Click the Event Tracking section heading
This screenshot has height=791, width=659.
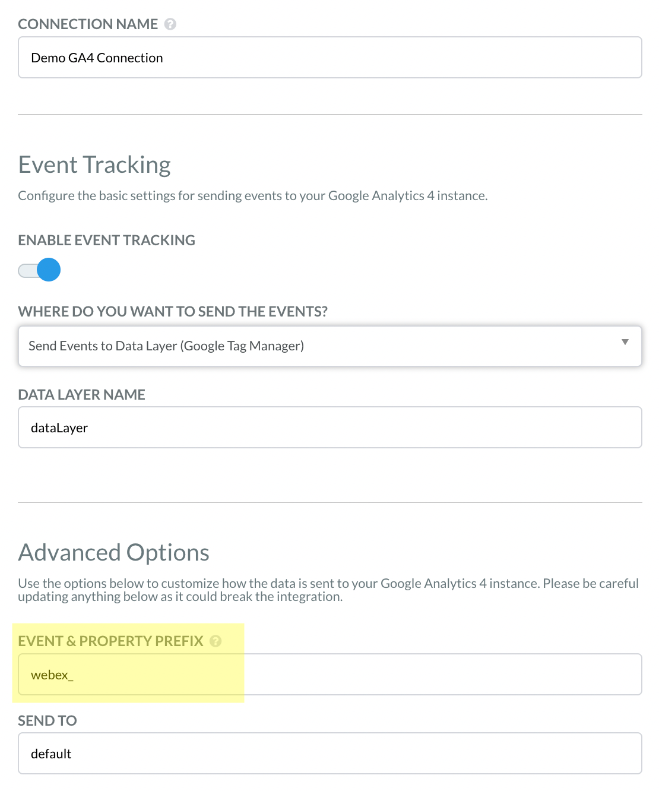94,164
